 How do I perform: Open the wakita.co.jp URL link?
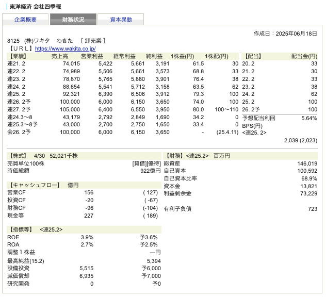click(66, 48)
